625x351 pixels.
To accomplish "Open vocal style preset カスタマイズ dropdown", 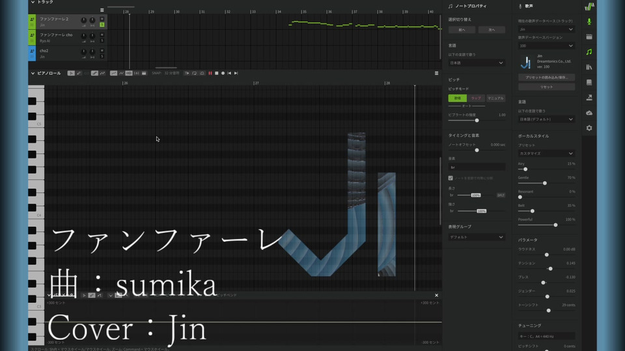I will click(546, 153).
